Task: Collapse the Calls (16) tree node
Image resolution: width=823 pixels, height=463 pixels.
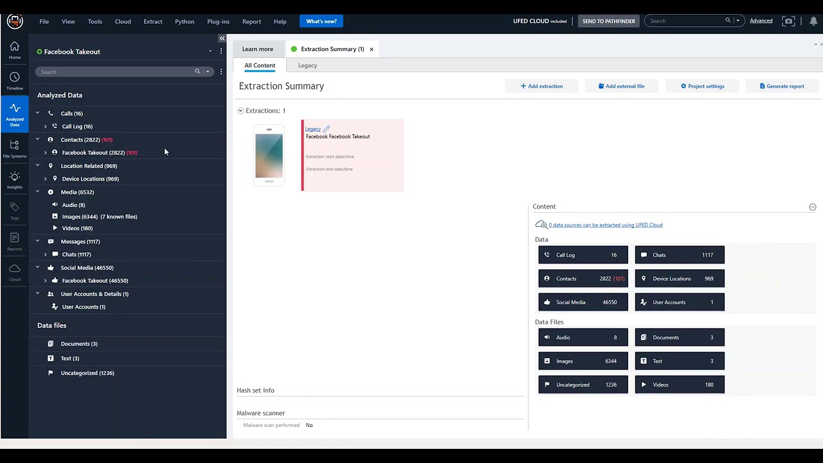Action: tap(37, 113)
